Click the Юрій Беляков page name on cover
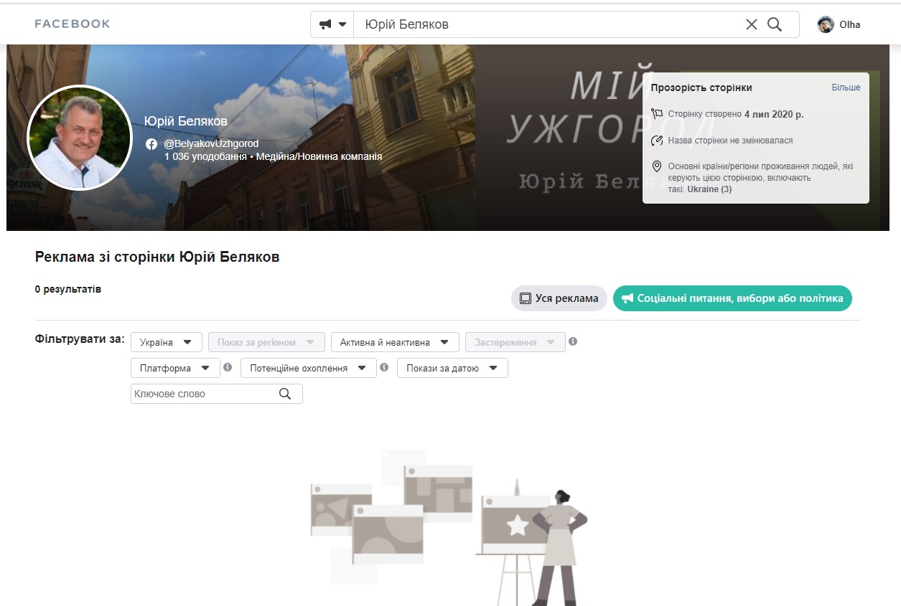901x606 pixels. [x=186, y=121]
